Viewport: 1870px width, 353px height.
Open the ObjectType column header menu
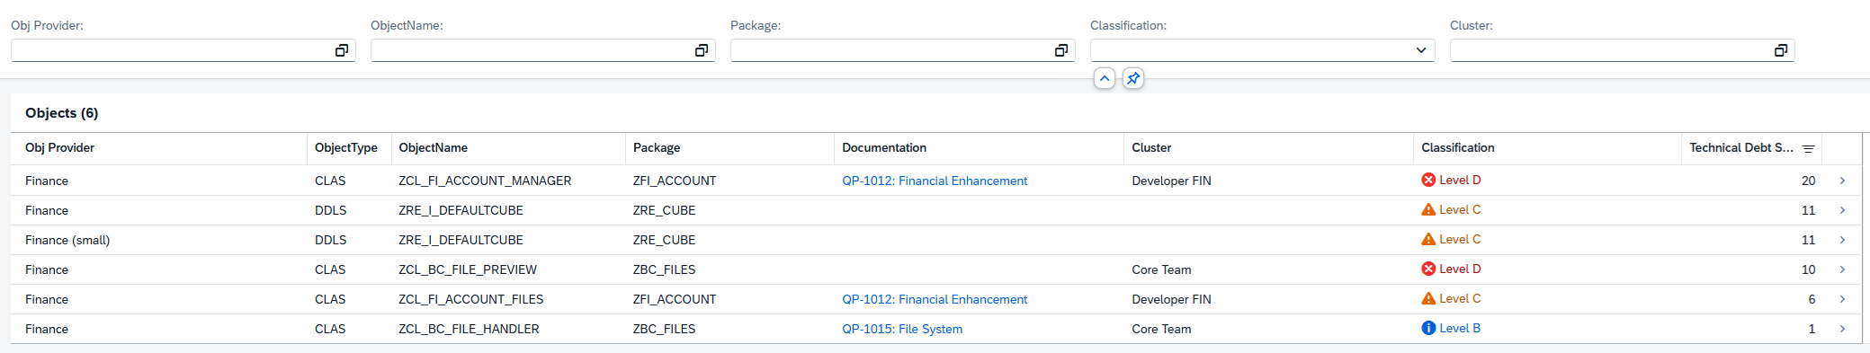[349, 148]
